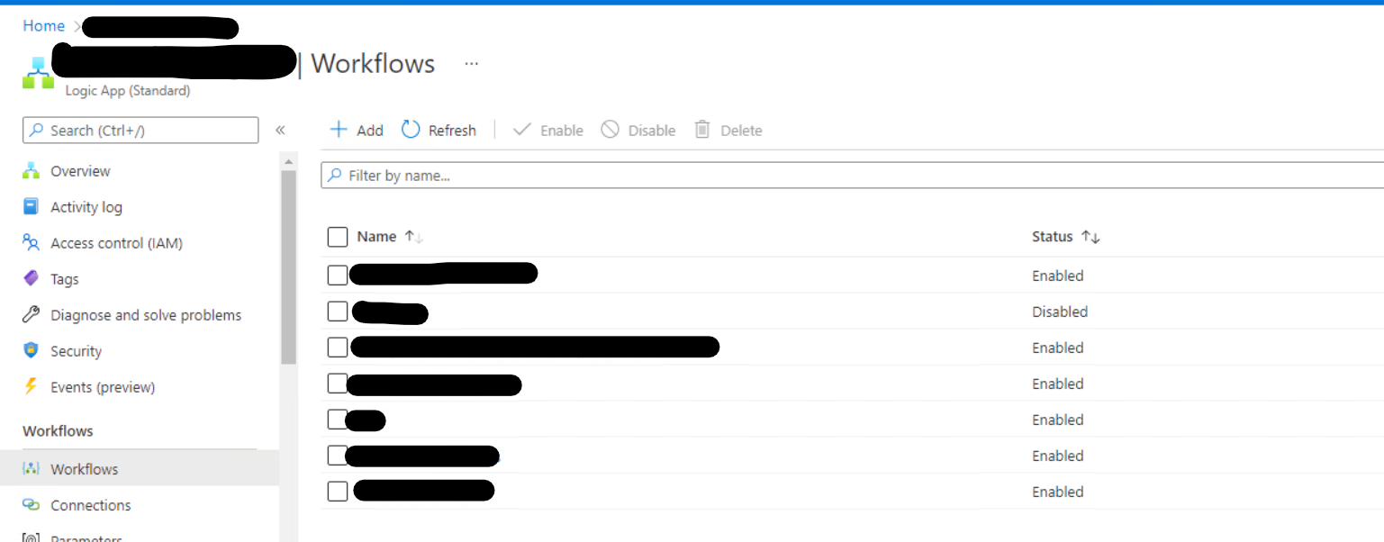Collapse the sidebar with double chevron

280,131
